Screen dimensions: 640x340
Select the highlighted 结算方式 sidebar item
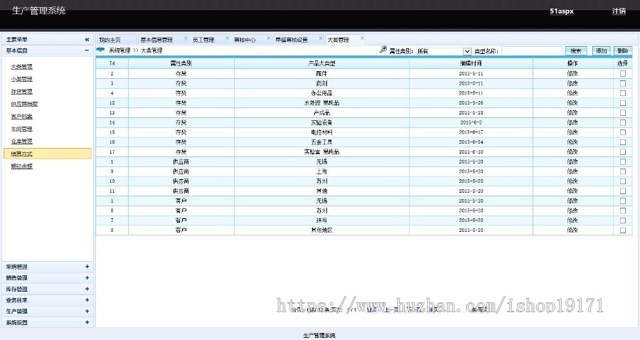[48, 154]
